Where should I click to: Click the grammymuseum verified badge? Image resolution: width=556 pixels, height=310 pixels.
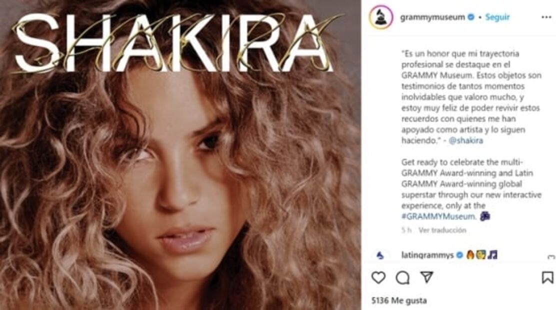click(x=471, y=17)
